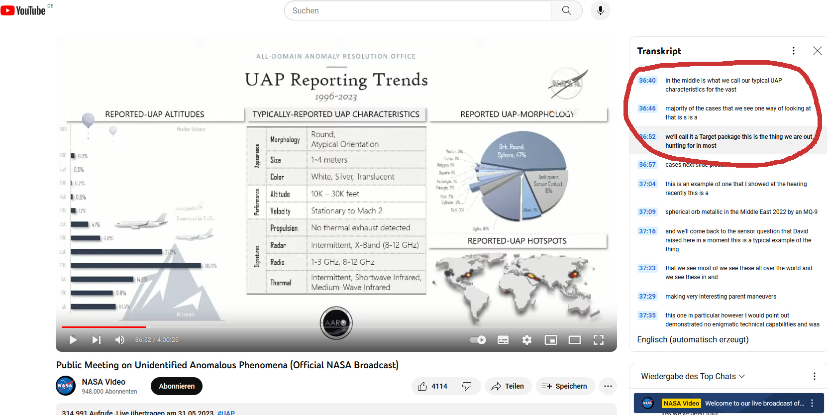
Task: Skip to the next video
Action: [97, 340]
